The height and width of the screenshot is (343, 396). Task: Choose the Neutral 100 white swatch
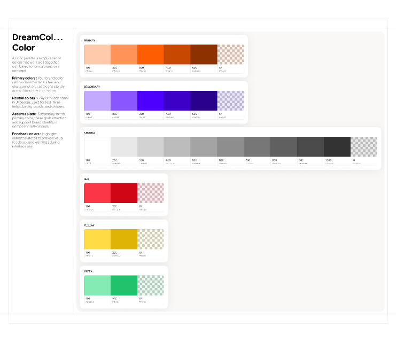(x=97, y=147)
